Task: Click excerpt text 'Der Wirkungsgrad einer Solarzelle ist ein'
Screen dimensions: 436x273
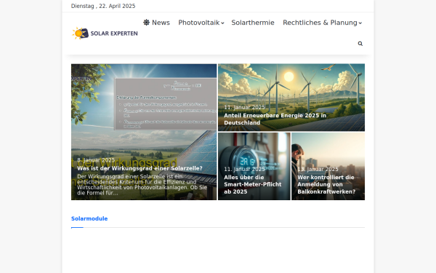Action: (130, 177)
